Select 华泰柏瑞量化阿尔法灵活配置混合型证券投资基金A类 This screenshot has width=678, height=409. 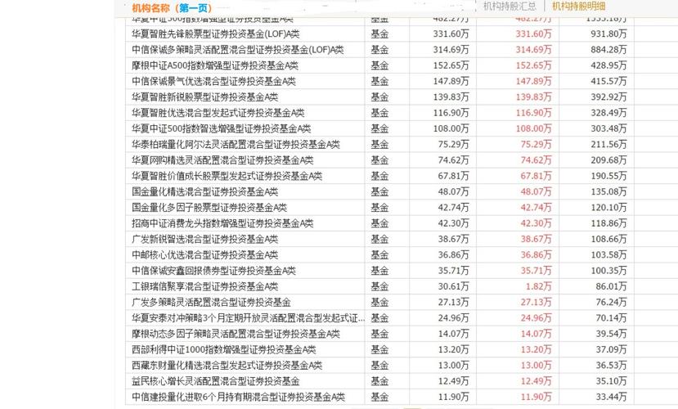click(236, 145)
